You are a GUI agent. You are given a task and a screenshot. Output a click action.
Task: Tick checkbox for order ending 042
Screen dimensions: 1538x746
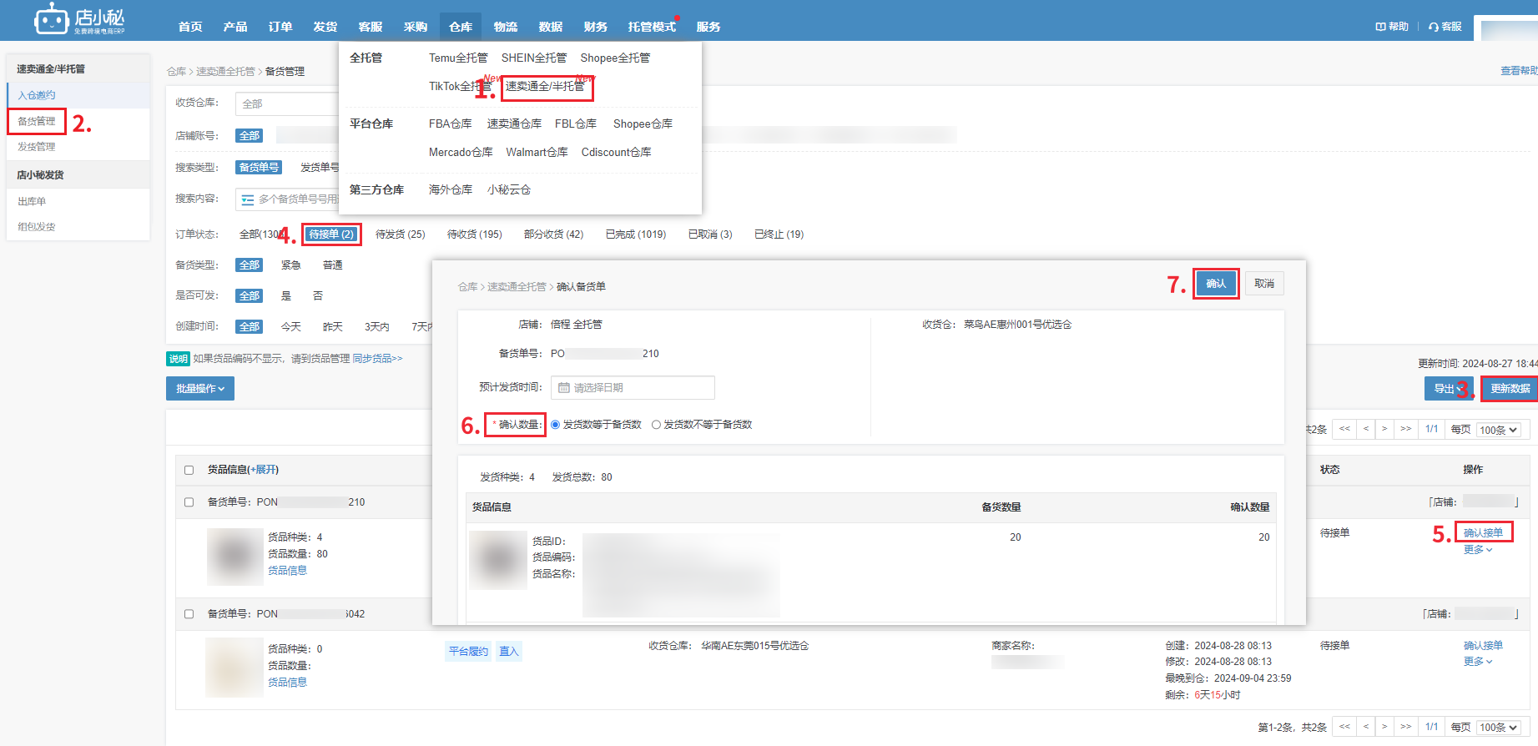click(189, 614)
